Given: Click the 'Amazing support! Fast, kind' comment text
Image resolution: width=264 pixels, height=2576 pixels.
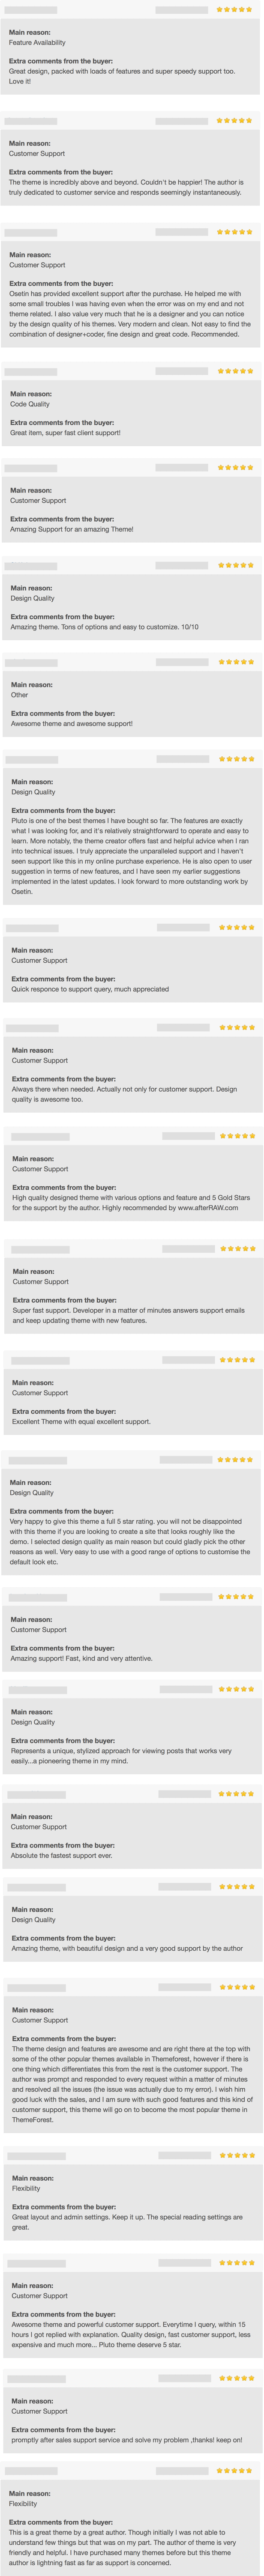Looking at the screenshot, I should [82, 1658].
